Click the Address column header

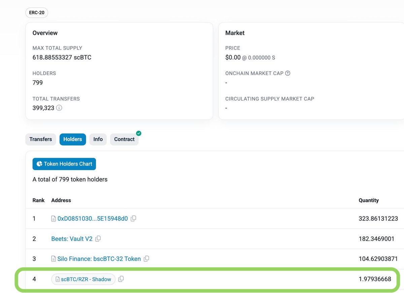[61, 200]
